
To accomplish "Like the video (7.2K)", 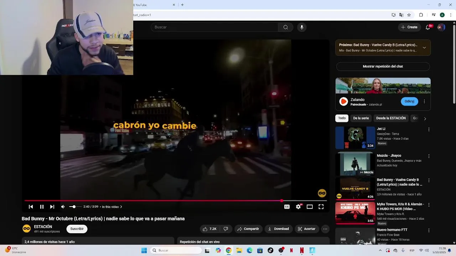I will pos(209,229).
